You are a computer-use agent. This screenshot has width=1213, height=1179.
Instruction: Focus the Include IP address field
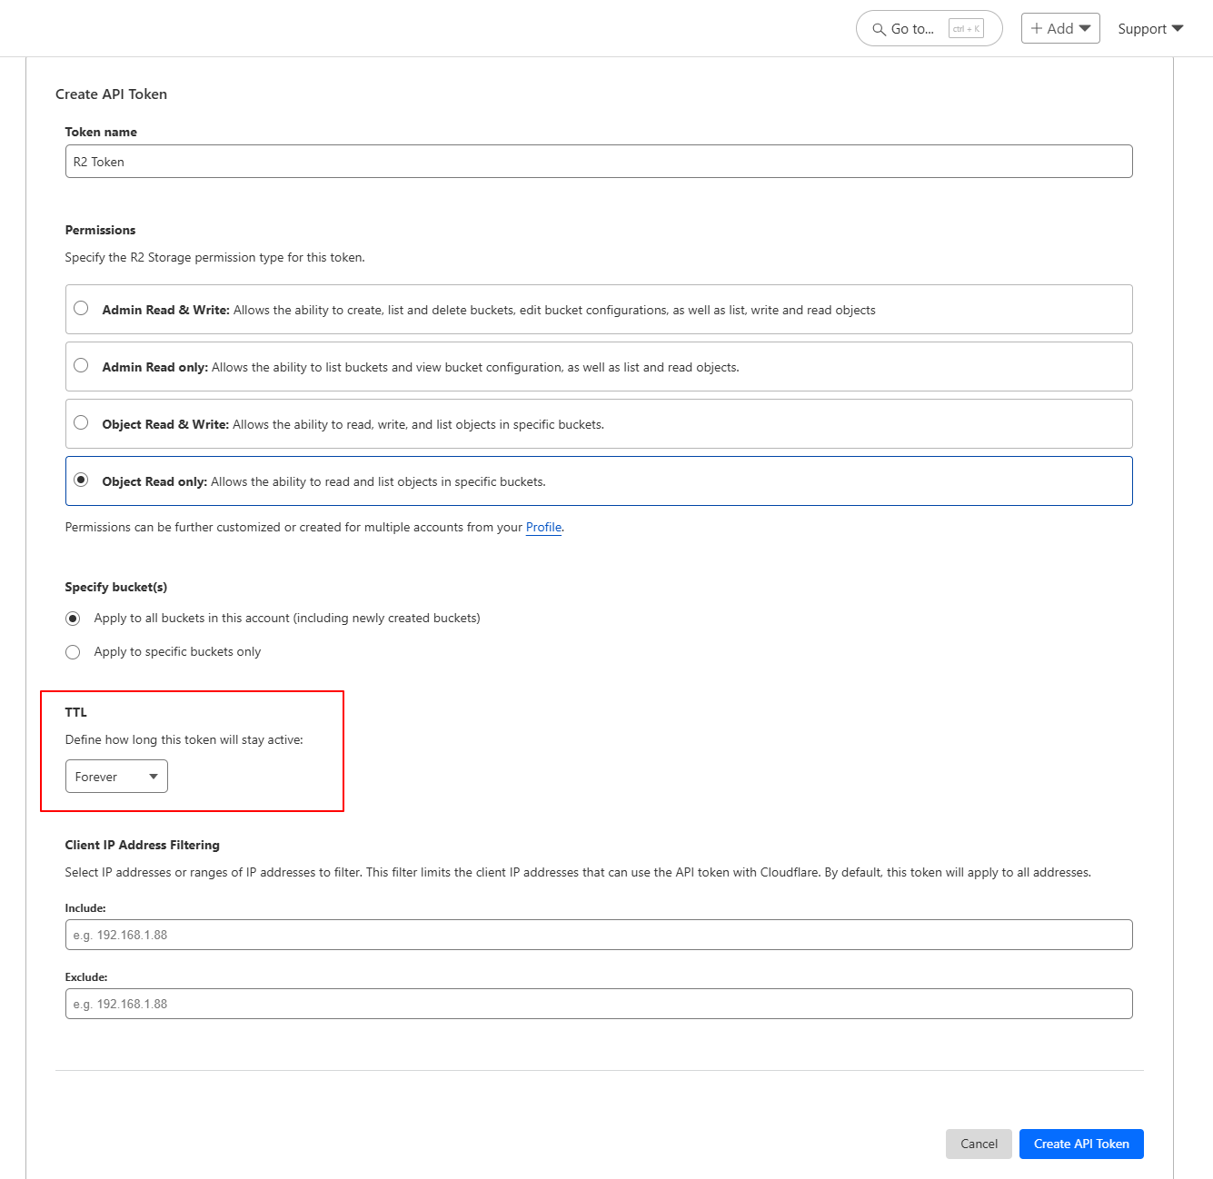click(599, 935)
